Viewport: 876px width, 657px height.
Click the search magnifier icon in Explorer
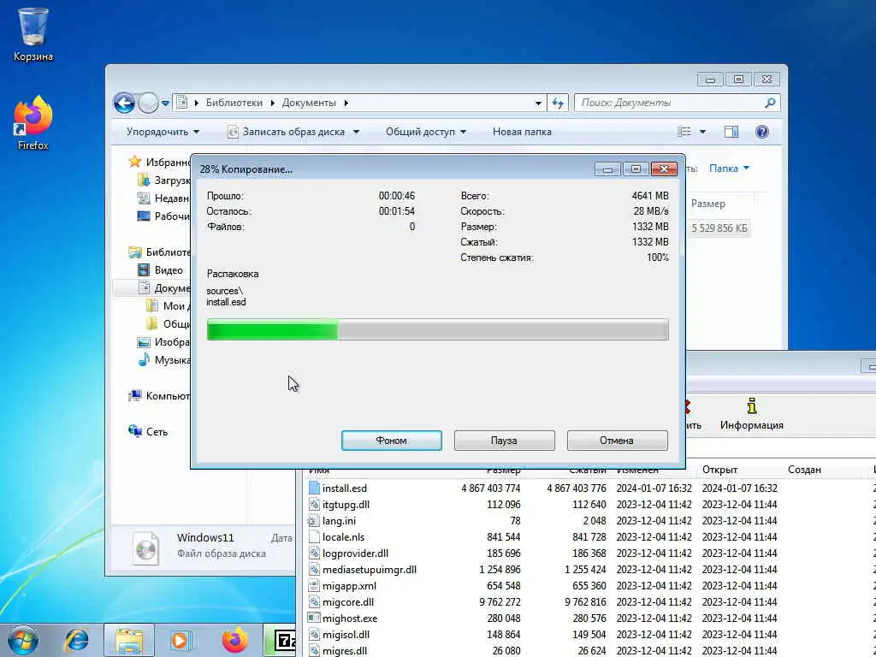(771, 103)
